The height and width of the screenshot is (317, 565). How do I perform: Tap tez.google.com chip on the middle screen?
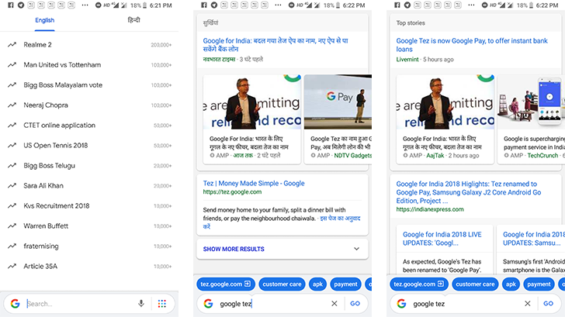[x=226, y=284]
